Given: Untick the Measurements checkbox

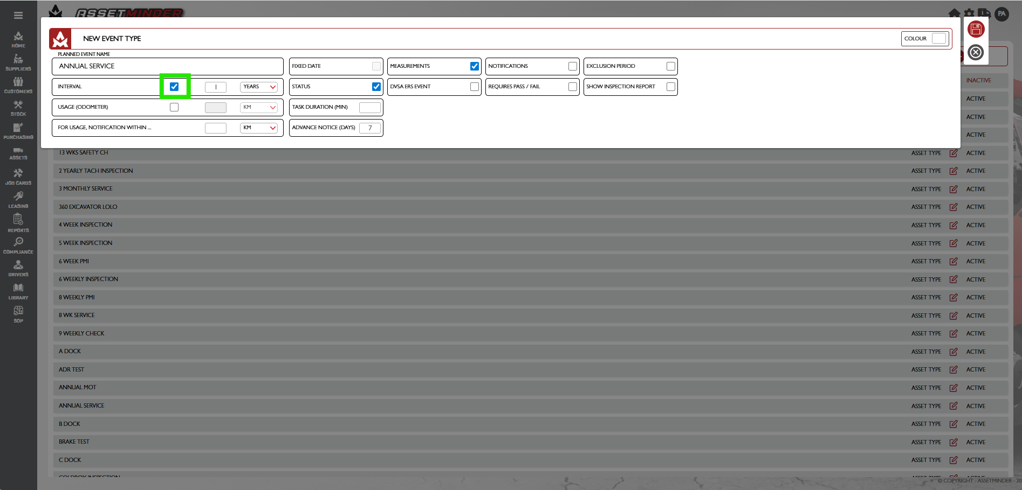Looking at the screenshot, I should 474,66.
